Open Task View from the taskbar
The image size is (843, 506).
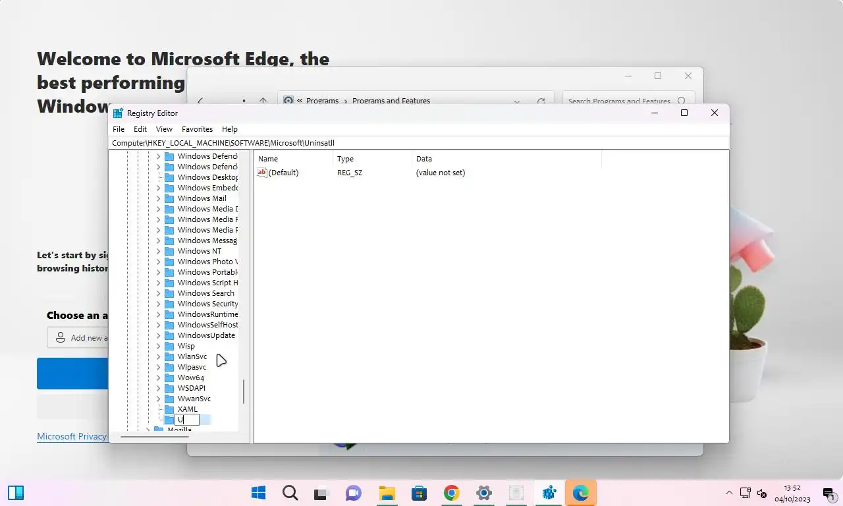pyautogui.click(x=321, y=493)
